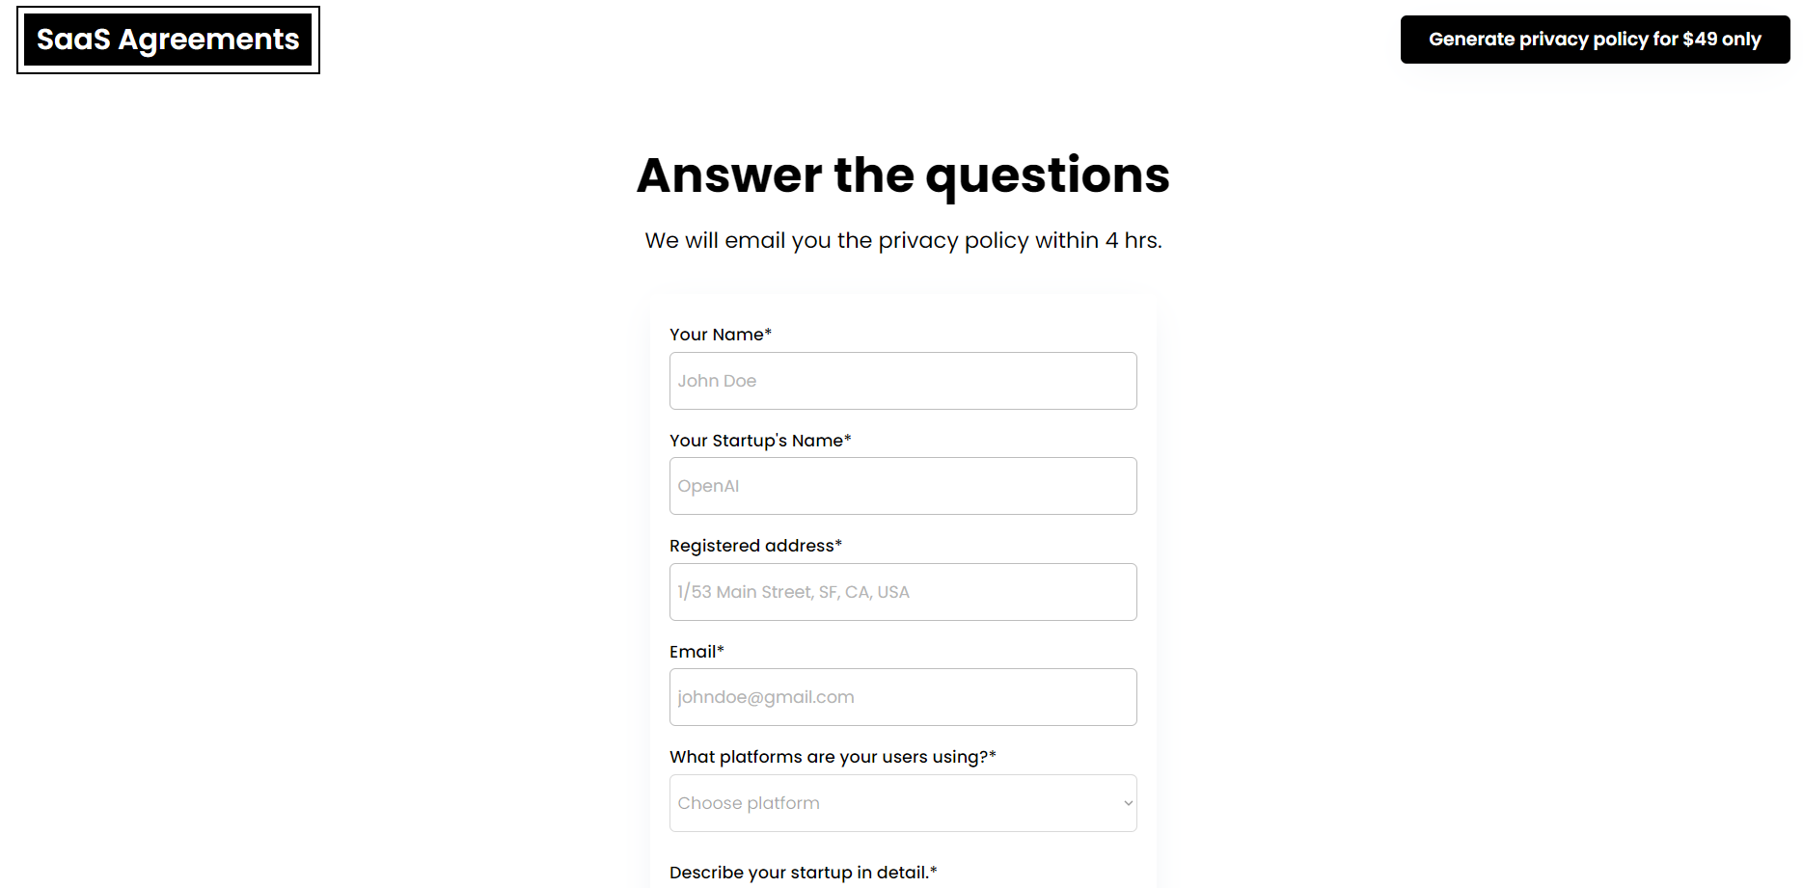Click the "John Doe" placeholder text
This screenshot has height=888, width=1803.
[717, 381]
